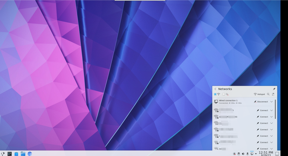Click the tray icon with the red dot
The width and height of the screenshot is (288, 156).
[234, 154]
